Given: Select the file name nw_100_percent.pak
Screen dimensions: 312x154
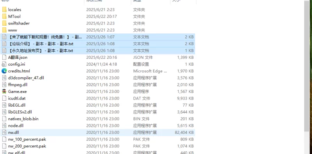Looking at the screenshot, I should (27, 139).
